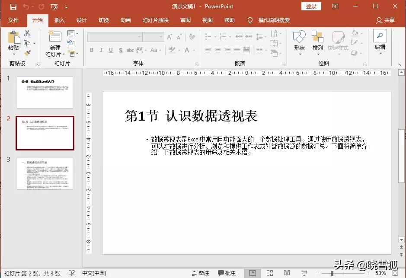Switch to the 视图 (View) ribbon tab
406x278 pixels.
[x=207, y=20]
